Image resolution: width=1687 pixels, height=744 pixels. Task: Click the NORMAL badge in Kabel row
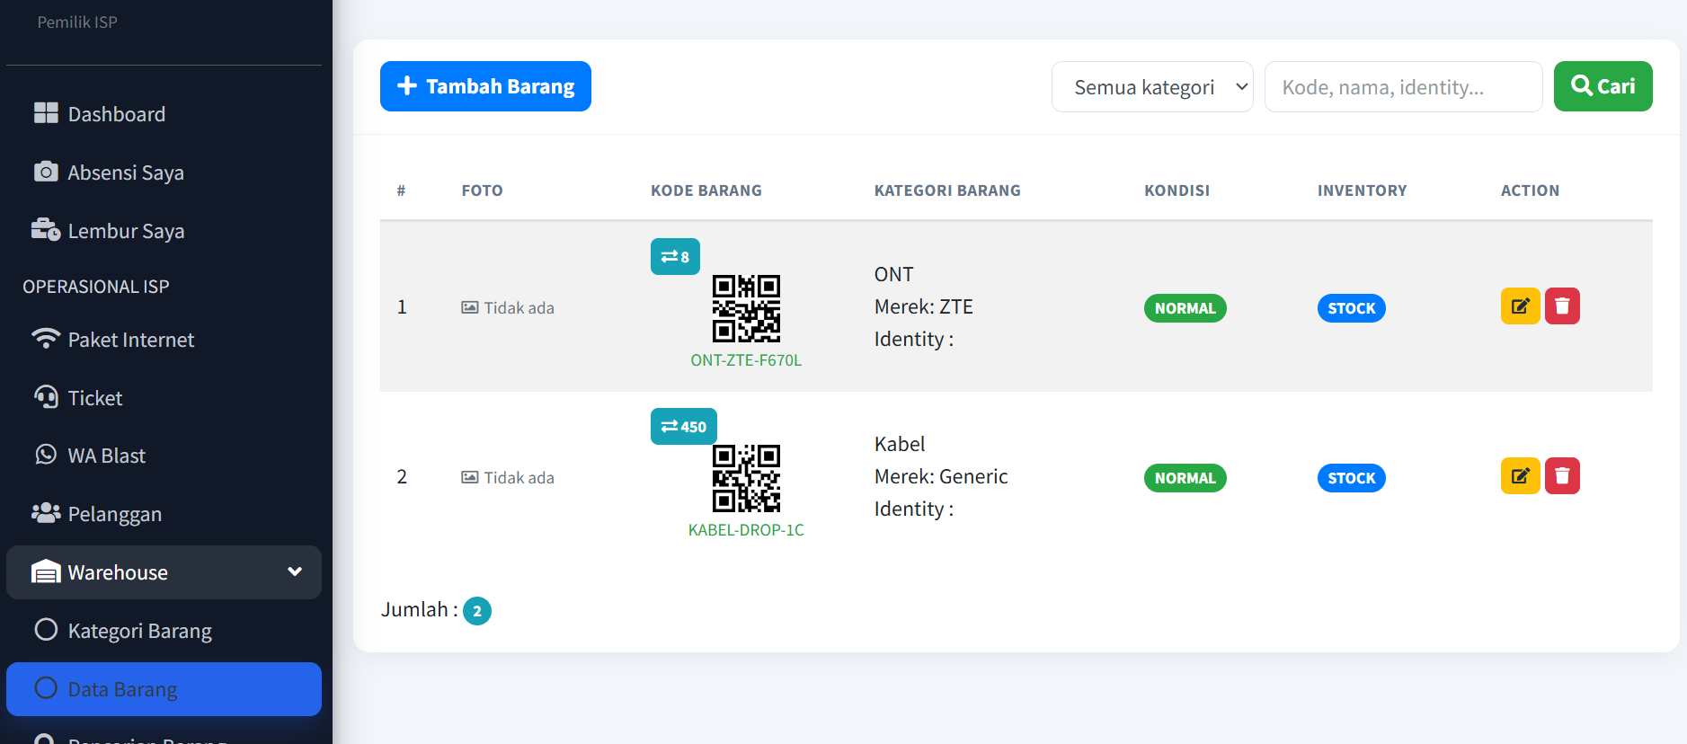1185,478
